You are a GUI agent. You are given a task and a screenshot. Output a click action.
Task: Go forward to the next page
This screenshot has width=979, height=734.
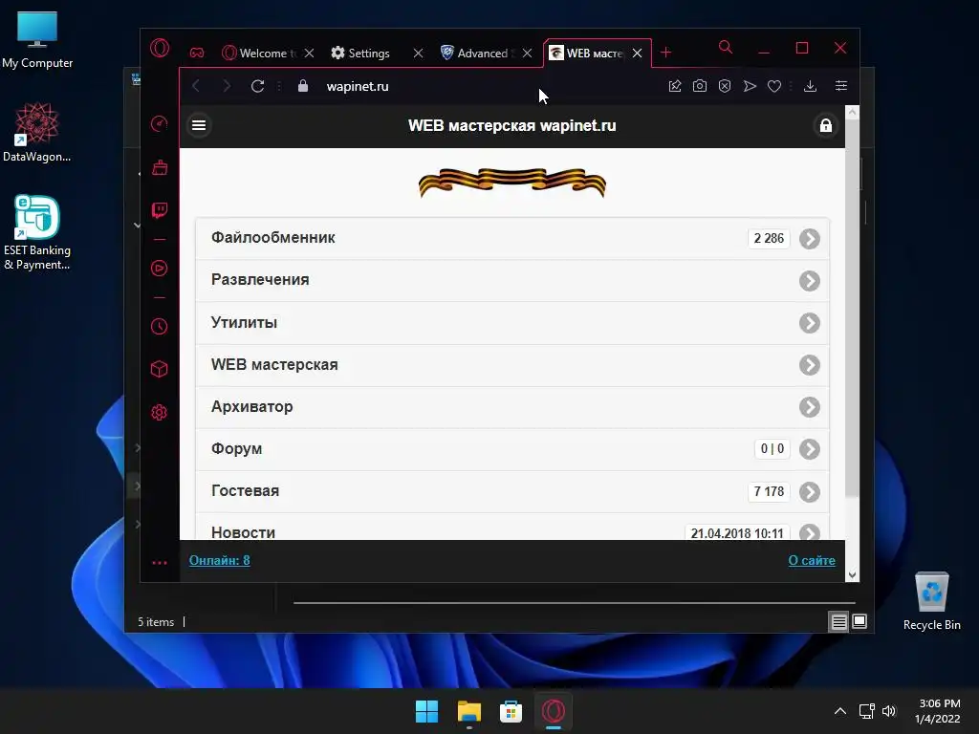tap(227, 86)
